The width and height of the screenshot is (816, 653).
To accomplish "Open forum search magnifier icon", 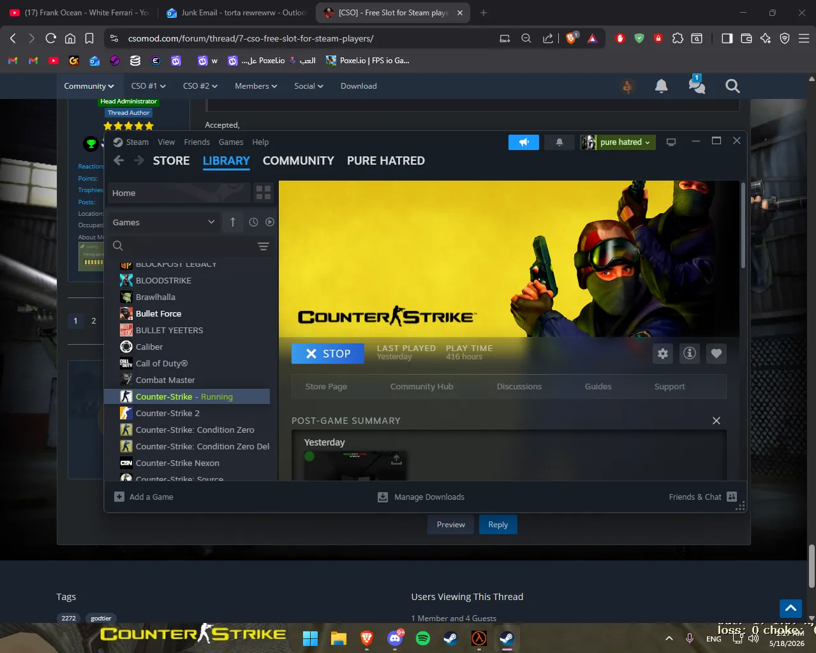I will click(x=732, y=86).
